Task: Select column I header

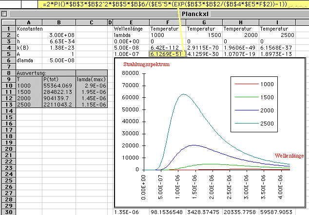Action: (x=277, y=22)
